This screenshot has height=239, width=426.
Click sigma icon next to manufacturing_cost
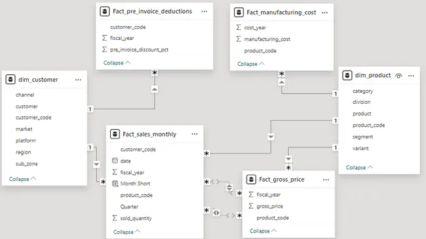(x=239, y=39)
